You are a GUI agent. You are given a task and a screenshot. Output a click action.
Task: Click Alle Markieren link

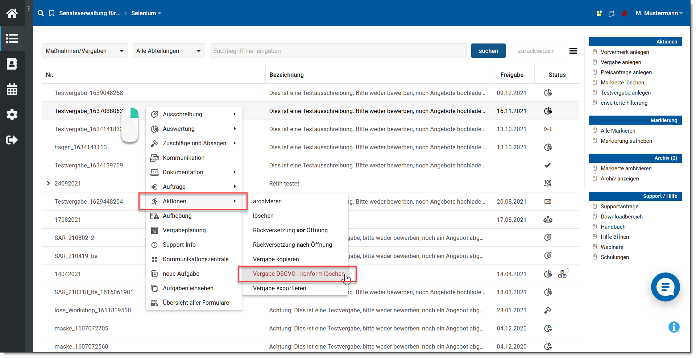(618, 131)
